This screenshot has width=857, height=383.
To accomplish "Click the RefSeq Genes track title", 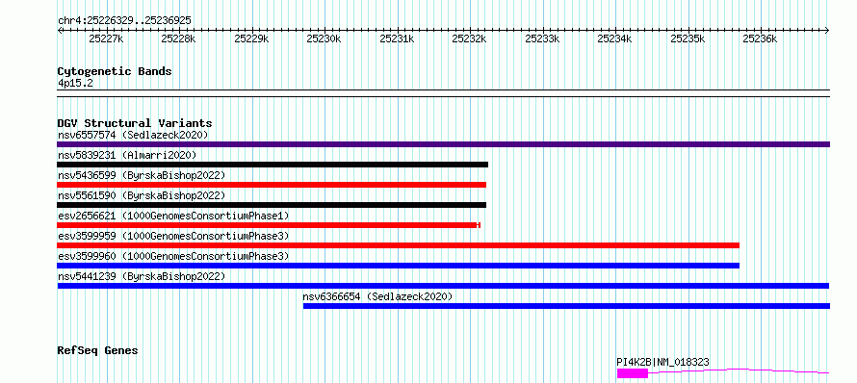I will coord(97,350).
